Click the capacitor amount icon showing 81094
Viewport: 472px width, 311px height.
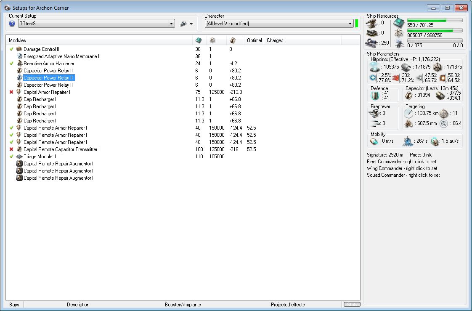[409, 96]
